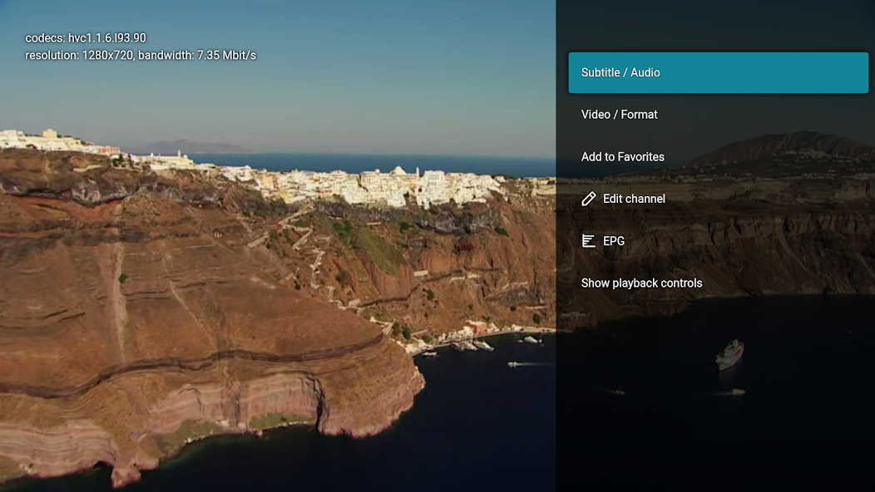Click the pencil icon beside Edit channel
The width and height of the screenshot is (875, 492).
[589, 199]
